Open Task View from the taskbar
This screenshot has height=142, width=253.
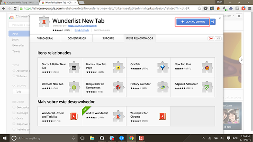click(x=82, y=138)
